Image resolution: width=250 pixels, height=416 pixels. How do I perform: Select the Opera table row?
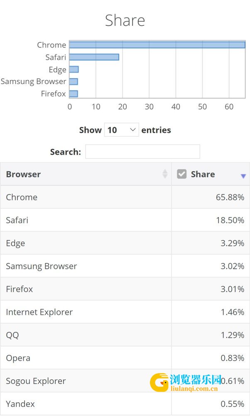tap(125, 358)
